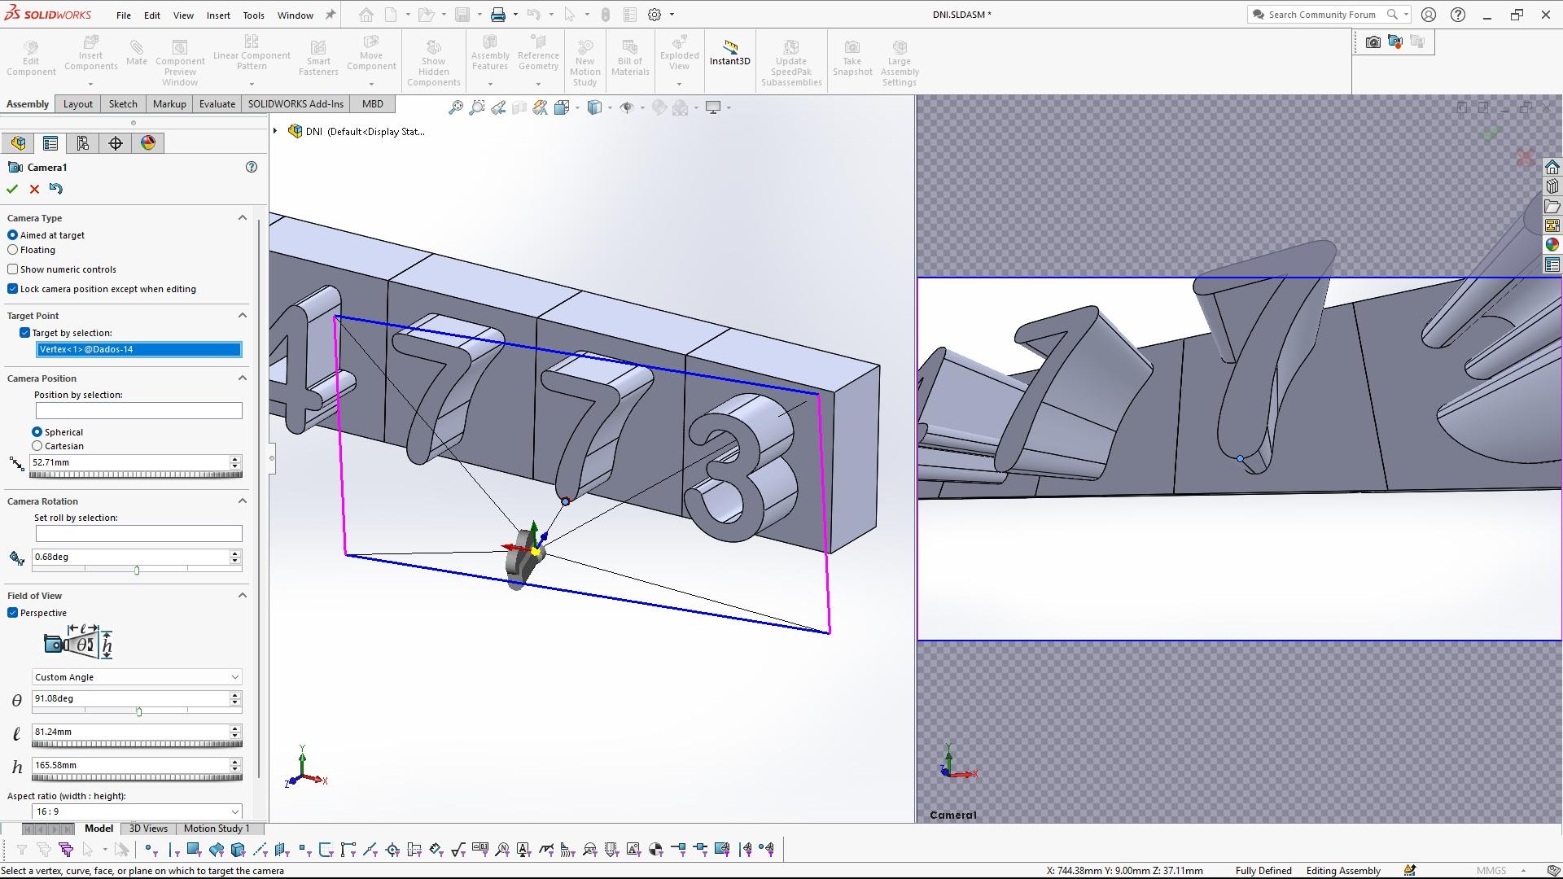Switch to the PropertyManager tab icon
Image resolution: width=1563 pixels, height=879 pixels.
point(50,143)
